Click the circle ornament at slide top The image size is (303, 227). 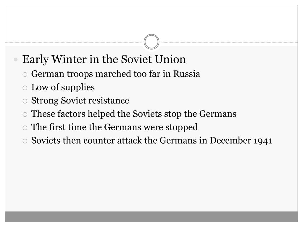click(x=151, y=42)
